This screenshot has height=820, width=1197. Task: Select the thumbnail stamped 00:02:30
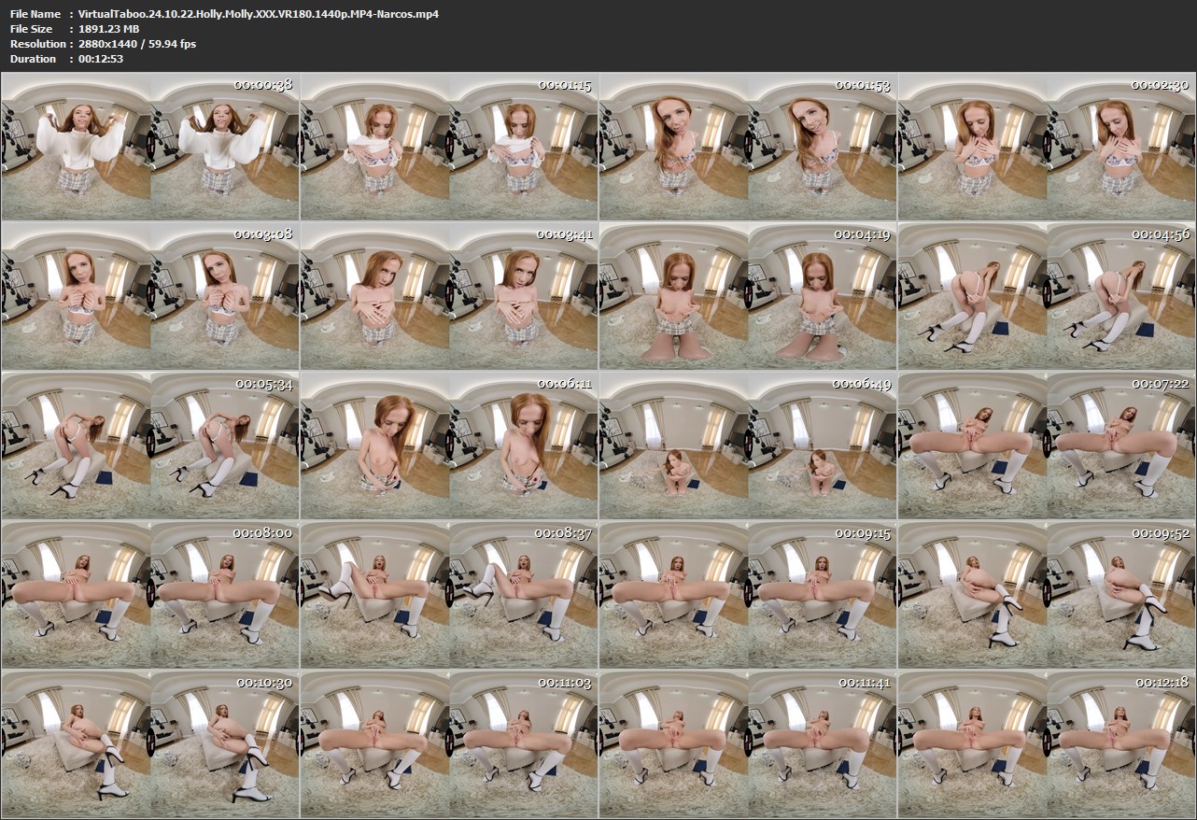coord(1047,147)
